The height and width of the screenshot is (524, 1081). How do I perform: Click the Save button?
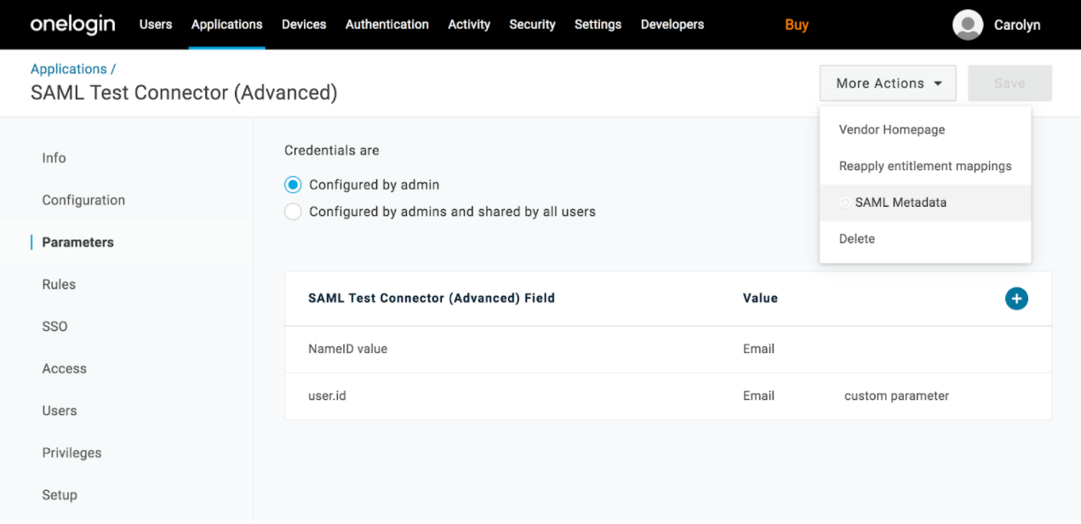1009,83
